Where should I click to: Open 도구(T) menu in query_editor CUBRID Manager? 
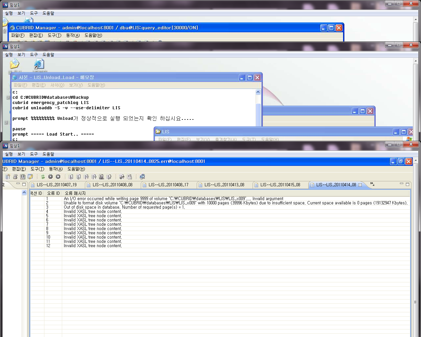54,35
